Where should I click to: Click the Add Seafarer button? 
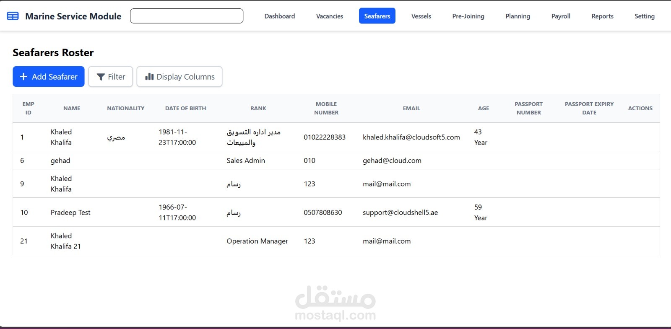(x=49, y=77)
